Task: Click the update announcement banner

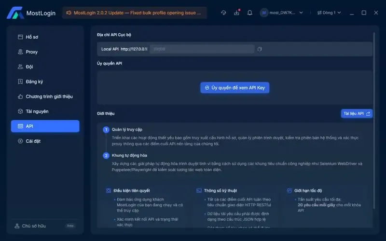Action: pyautogui.click(x=135, y=13)
